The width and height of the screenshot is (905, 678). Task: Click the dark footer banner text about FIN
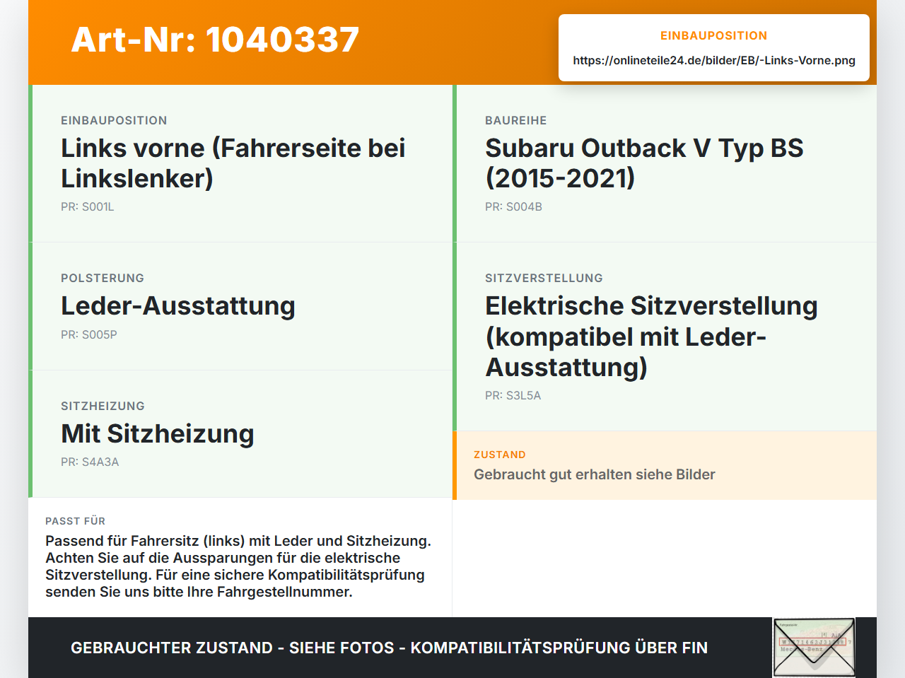(389, 648)
